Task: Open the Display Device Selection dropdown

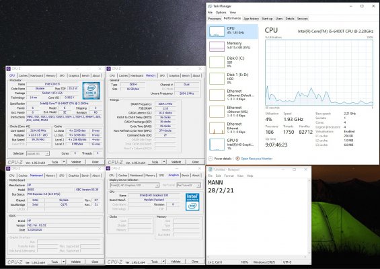Action: tap(135, 185)
